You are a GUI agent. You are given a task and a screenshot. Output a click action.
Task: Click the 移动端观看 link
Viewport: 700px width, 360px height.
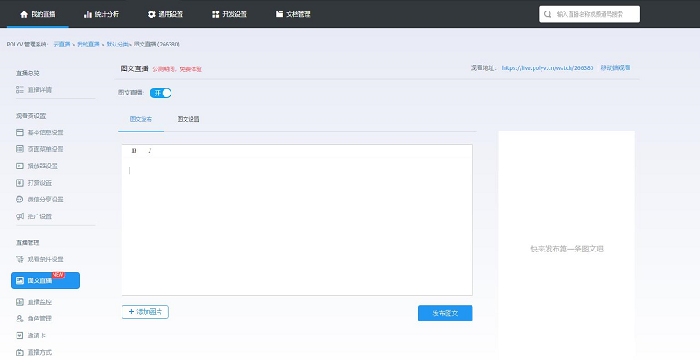coord(615,67)
